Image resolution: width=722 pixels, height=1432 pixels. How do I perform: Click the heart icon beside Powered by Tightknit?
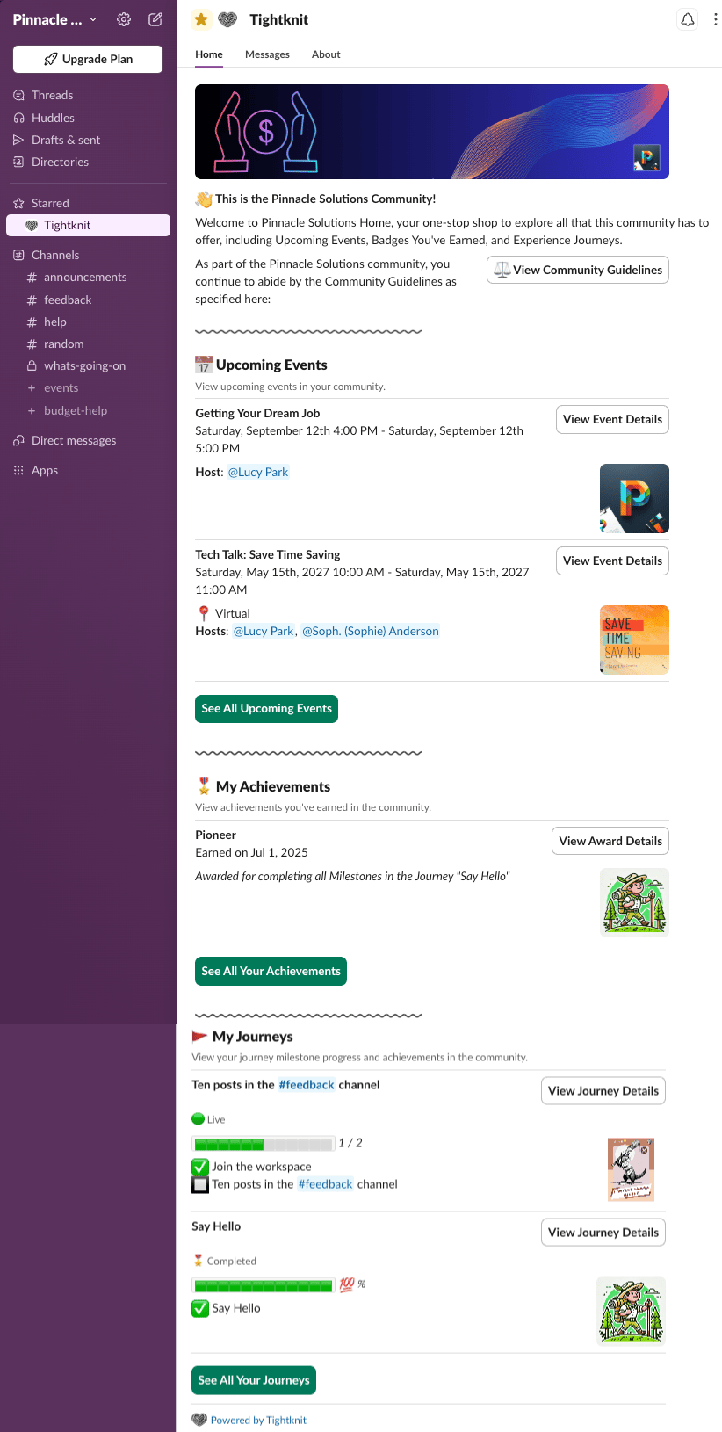point(199,1420)
